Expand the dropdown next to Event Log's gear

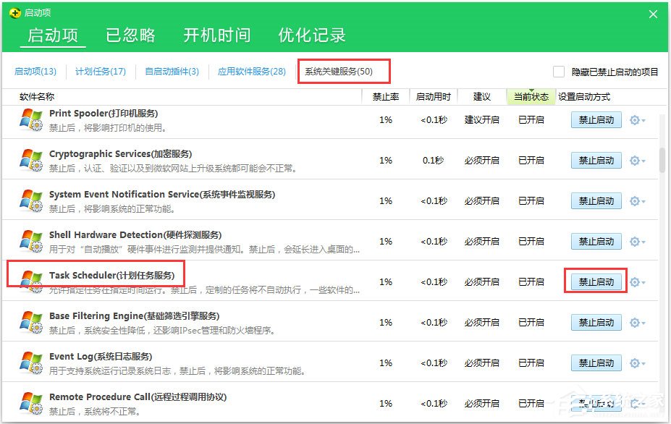point(643,362)
